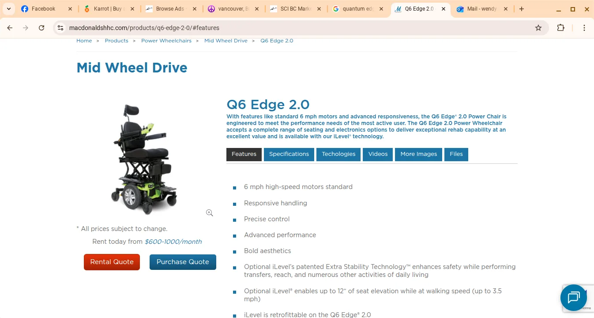Screen dimensions: 594x318
Task: Go forward using the browser forward arrow
Action: (x=26, y=27)
